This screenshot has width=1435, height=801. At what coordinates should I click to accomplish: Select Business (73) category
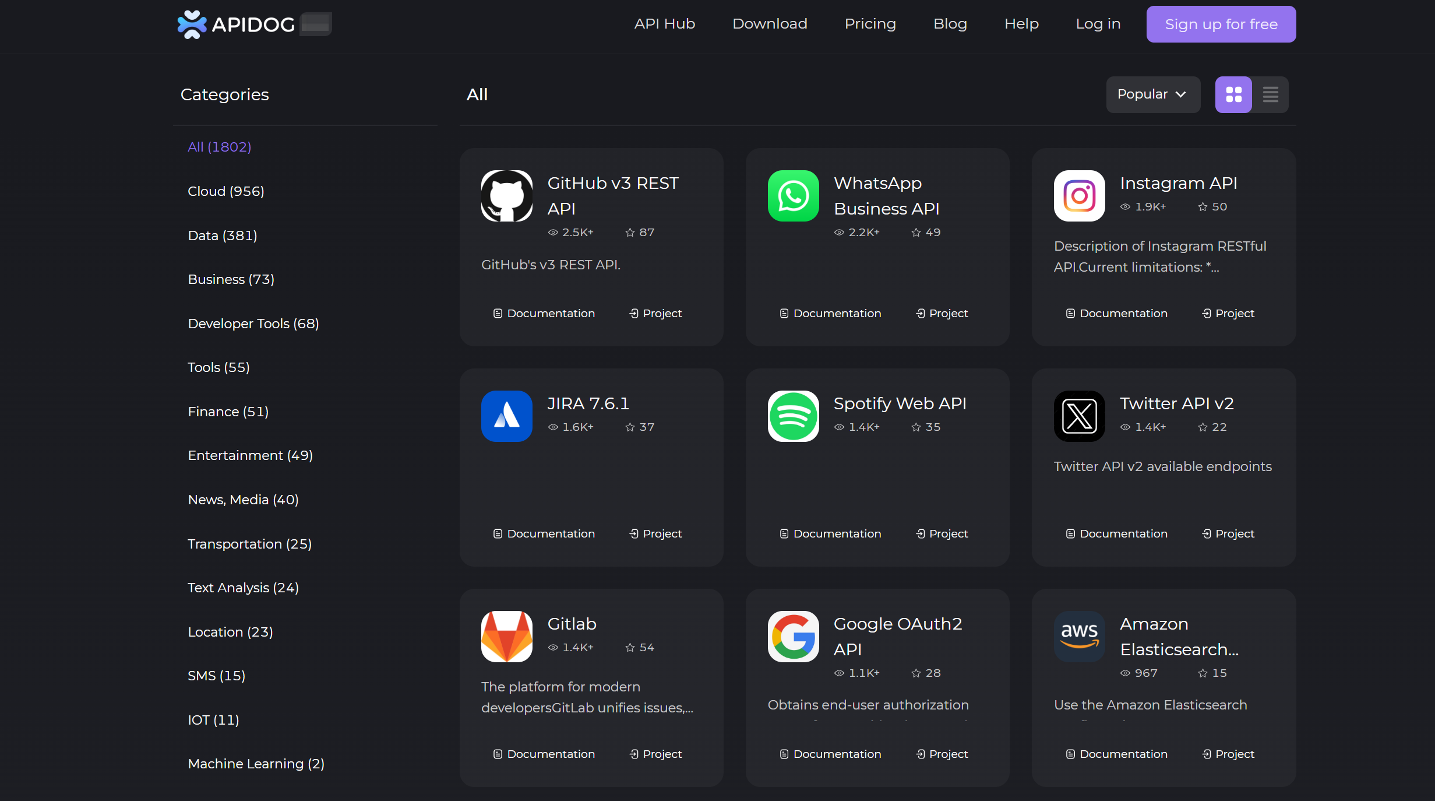[x=231, y=279]
